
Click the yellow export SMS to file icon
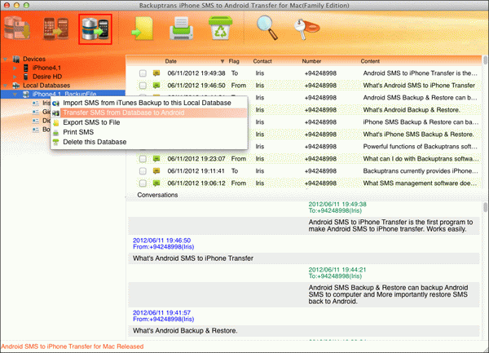coord(143,29)
